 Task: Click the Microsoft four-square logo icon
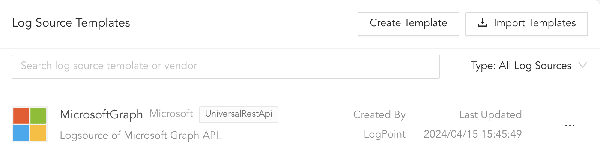click(x=30, y=124)
